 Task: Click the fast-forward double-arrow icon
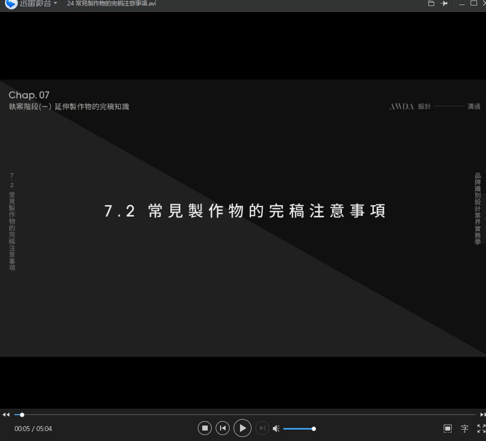(x=482, y=415)
